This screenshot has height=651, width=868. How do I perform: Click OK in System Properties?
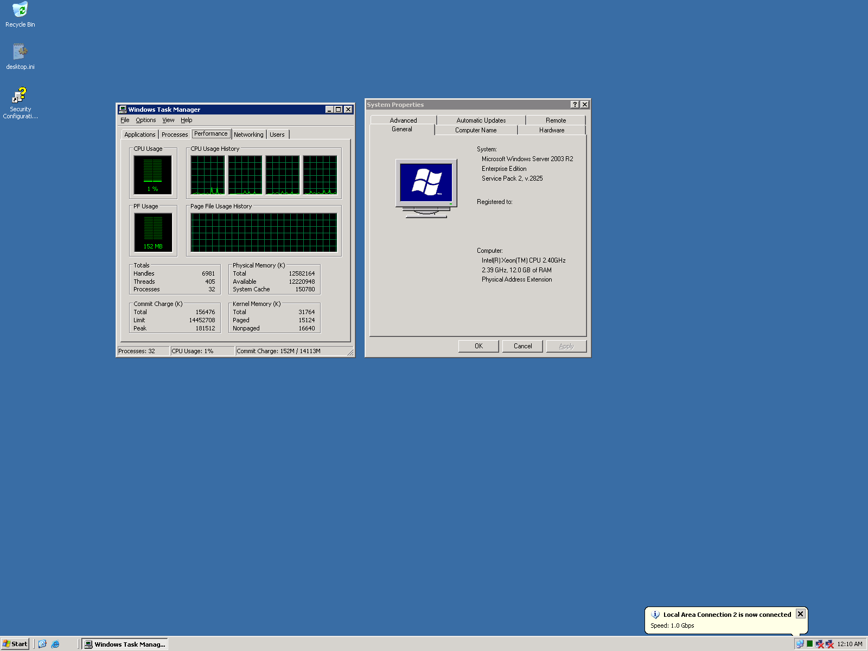478,346
